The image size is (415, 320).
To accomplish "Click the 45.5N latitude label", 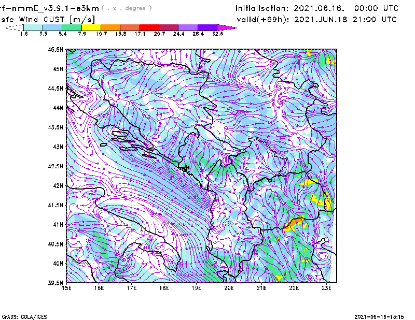I will point(56,49).
